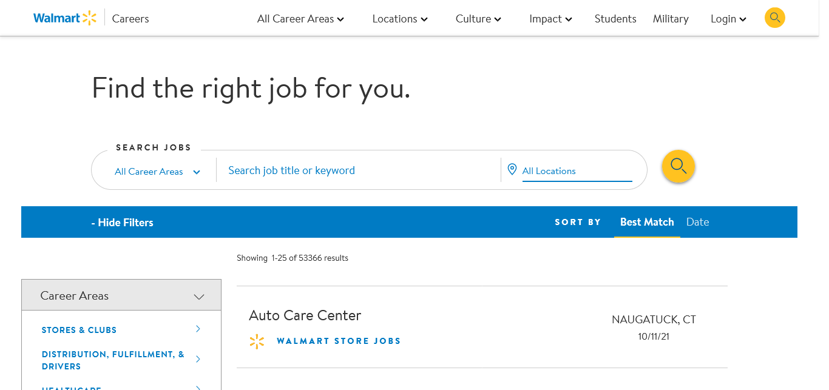Screen dimensions: 829x390
Task: Open the Impact navigation menu
Action: tap(550, 19)
